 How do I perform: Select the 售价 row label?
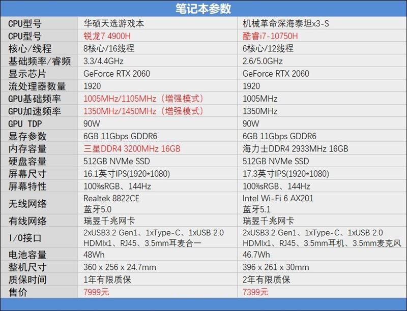coord(18,292)
